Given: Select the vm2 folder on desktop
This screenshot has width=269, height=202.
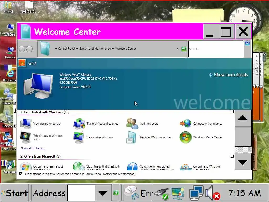Looking at the screenshot, I should pos(8,7).
